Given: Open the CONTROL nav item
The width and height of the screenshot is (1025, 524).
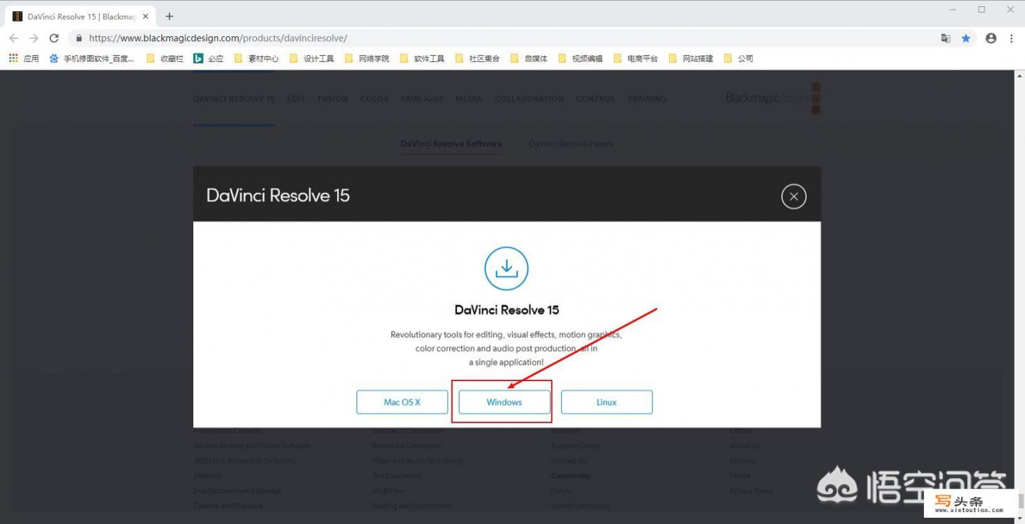Looking at the screenshot, I should click(x=596, y=99).
